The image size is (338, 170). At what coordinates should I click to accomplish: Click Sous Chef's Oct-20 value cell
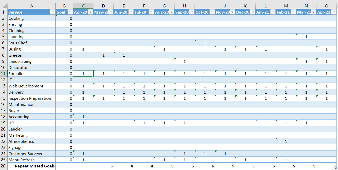pyautogui.click(x=205, y=43)
